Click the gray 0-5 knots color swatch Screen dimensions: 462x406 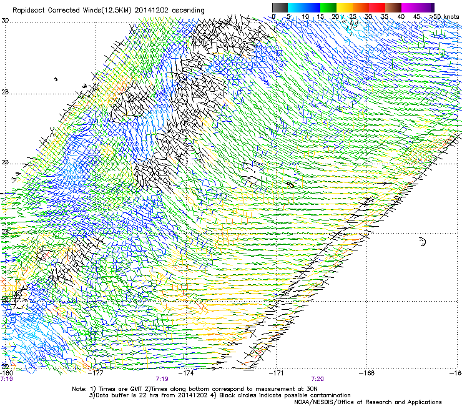point(280,7)
